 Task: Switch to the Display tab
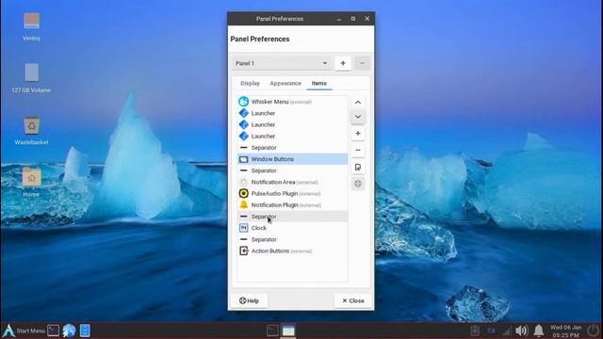[250, 84]
